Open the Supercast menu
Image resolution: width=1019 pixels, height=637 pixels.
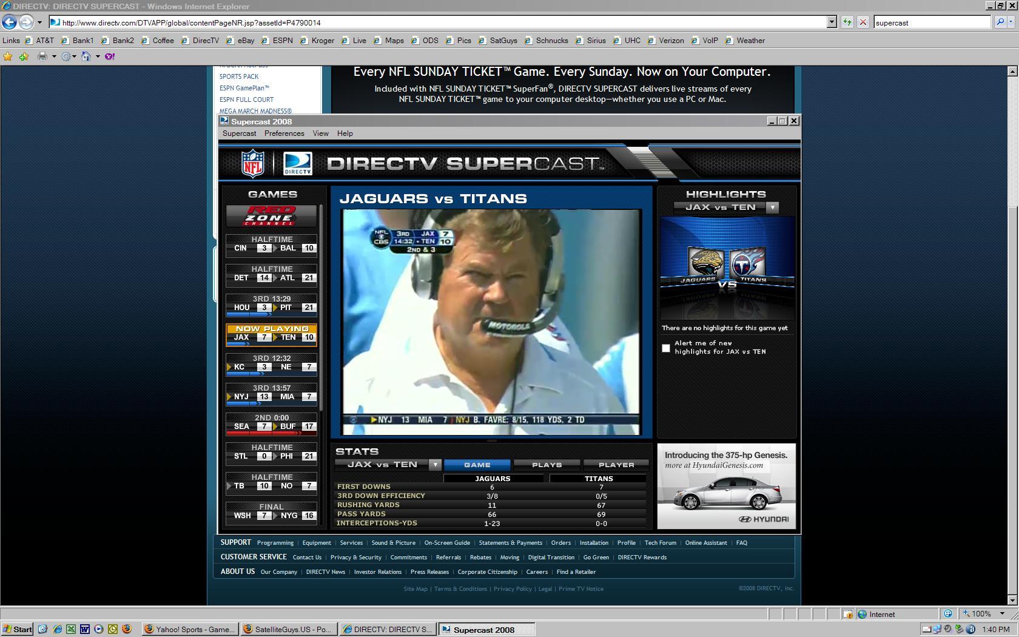pyautogui.click(x=239, y=133)
